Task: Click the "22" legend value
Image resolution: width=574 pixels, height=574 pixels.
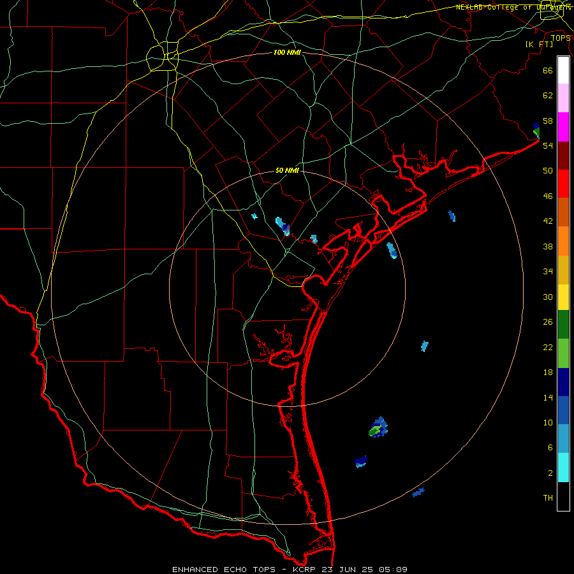Action: pyautogui.click(x=548, y=348)
